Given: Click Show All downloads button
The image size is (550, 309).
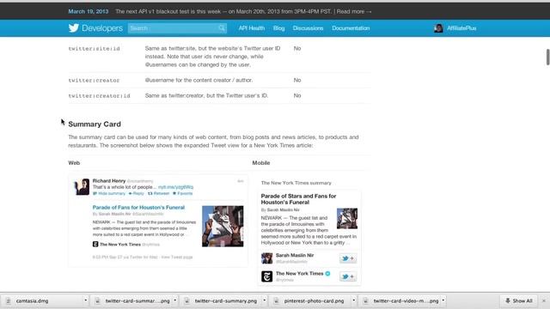Looking at the screenshot, I should point(518,301).
